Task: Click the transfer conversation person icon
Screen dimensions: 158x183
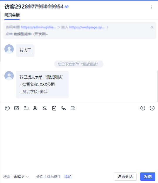Action: [x=35, y=108]
